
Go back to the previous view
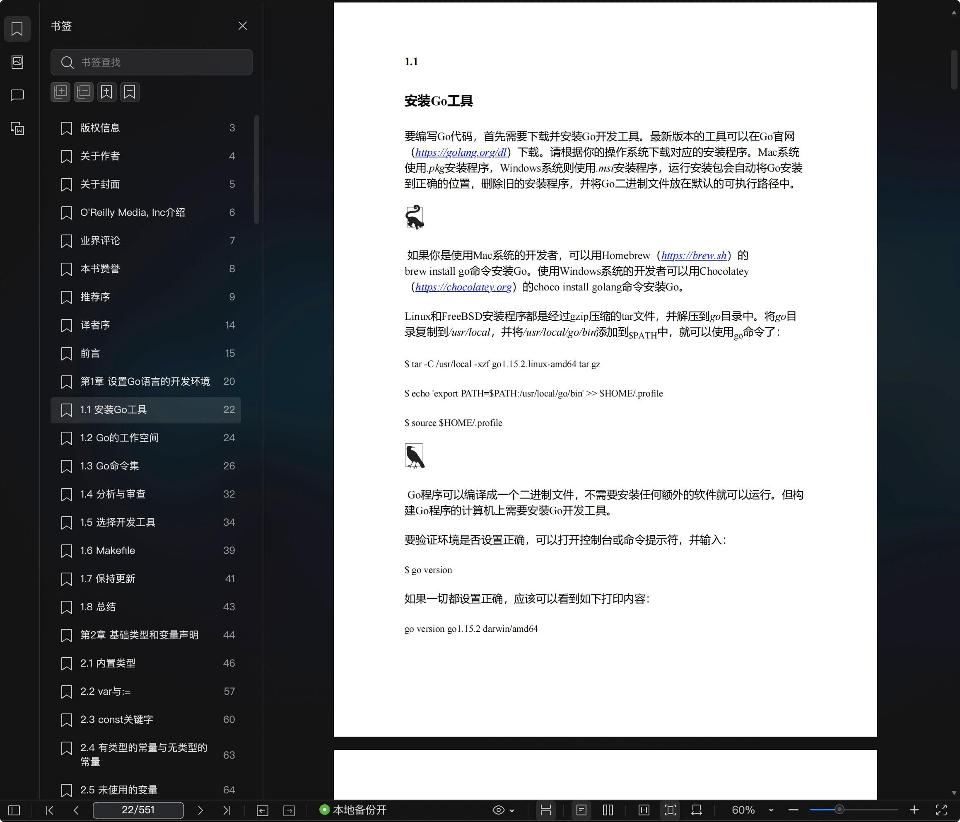pos(262,810)
